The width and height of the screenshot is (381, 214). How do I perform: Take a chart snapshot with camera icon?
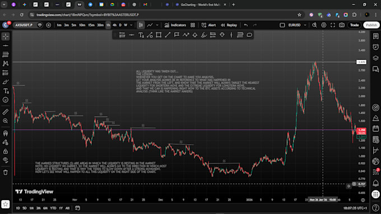click(342, 25)
